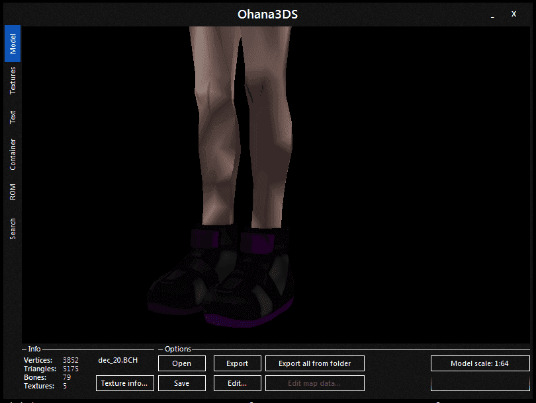Open the Text side tab
The width and height of the screenshot is (536, 403).
(13, 117)
